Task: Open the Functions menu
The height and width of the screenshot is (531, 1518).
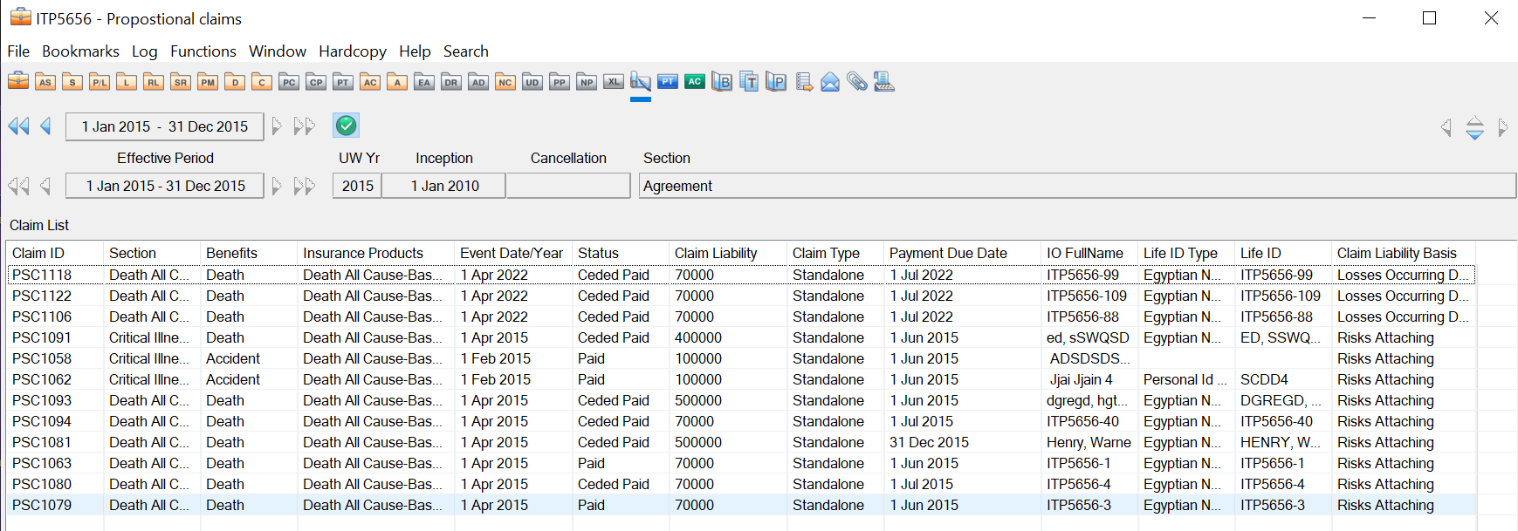Action: (x=203, y=51)
